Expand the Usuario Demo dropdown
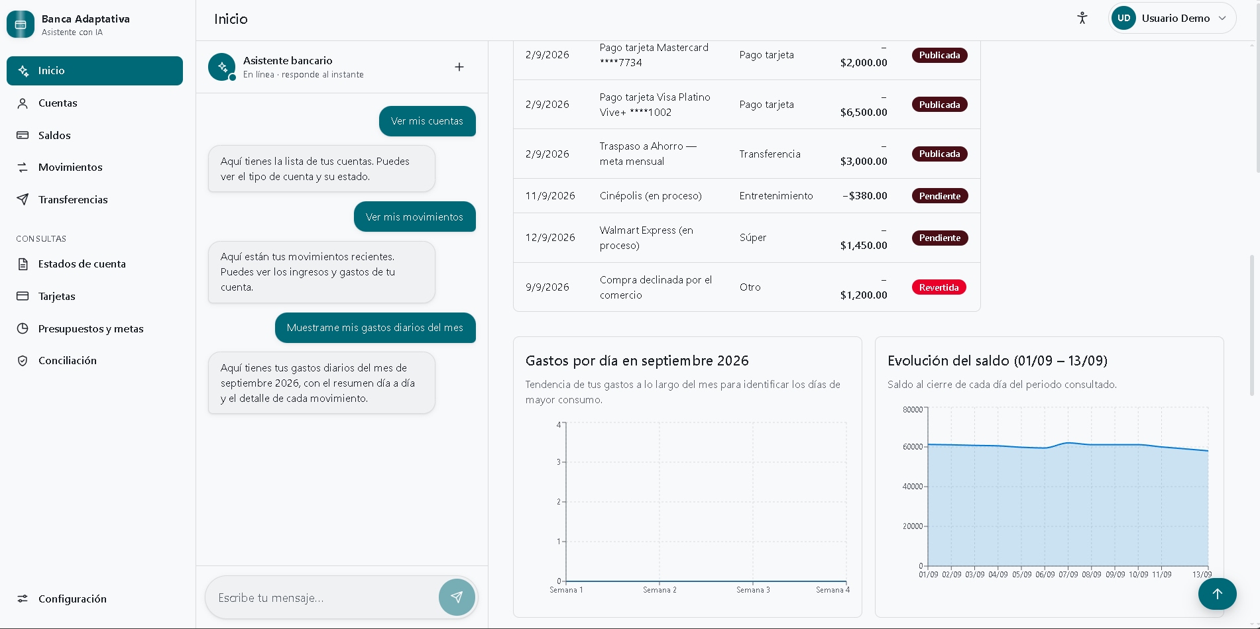 pyautogui.click(x=1172, y=19)
